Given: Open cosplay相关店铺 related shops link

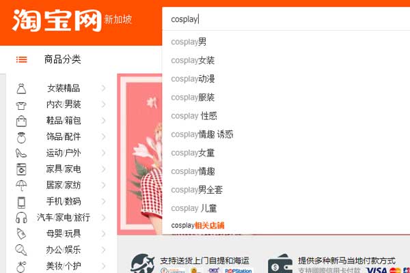Looking at the screenshot, I should click(197, 225).
